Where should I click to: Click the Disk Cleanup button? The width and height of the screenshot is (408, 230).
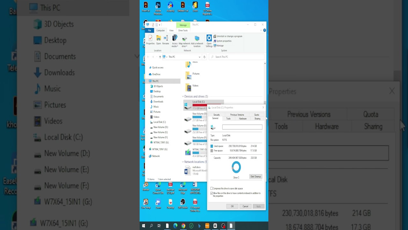256,177
